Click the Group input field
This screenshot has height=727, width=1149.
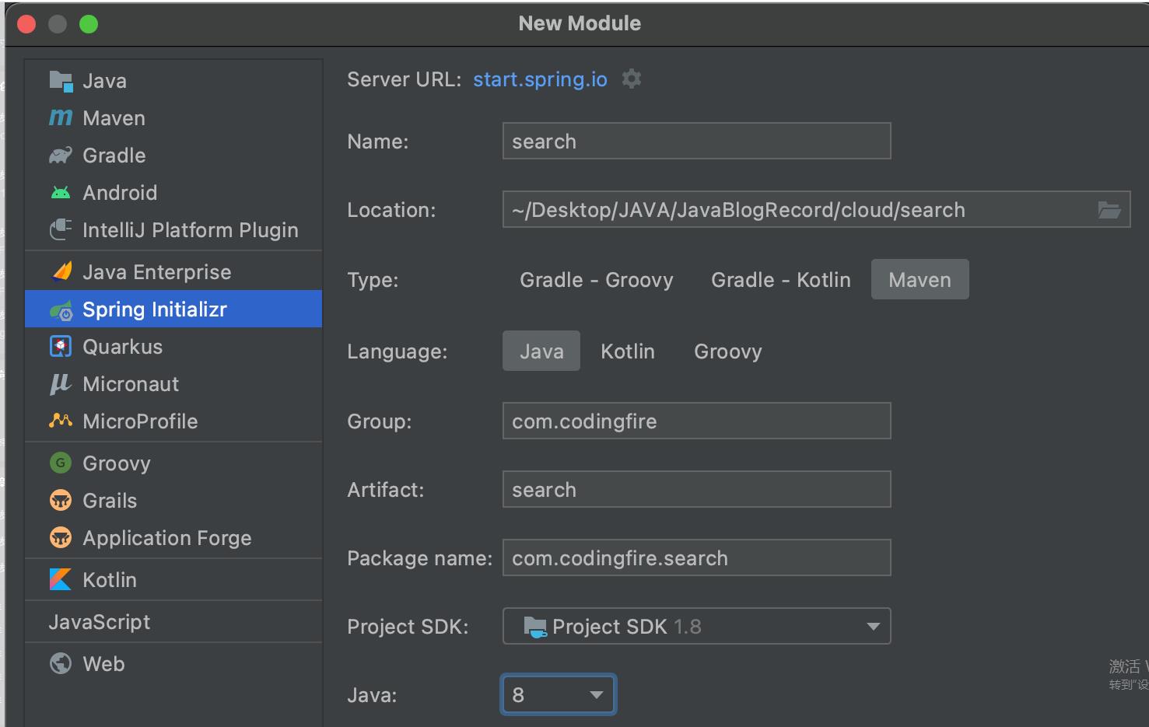click(x=697, y=421)
